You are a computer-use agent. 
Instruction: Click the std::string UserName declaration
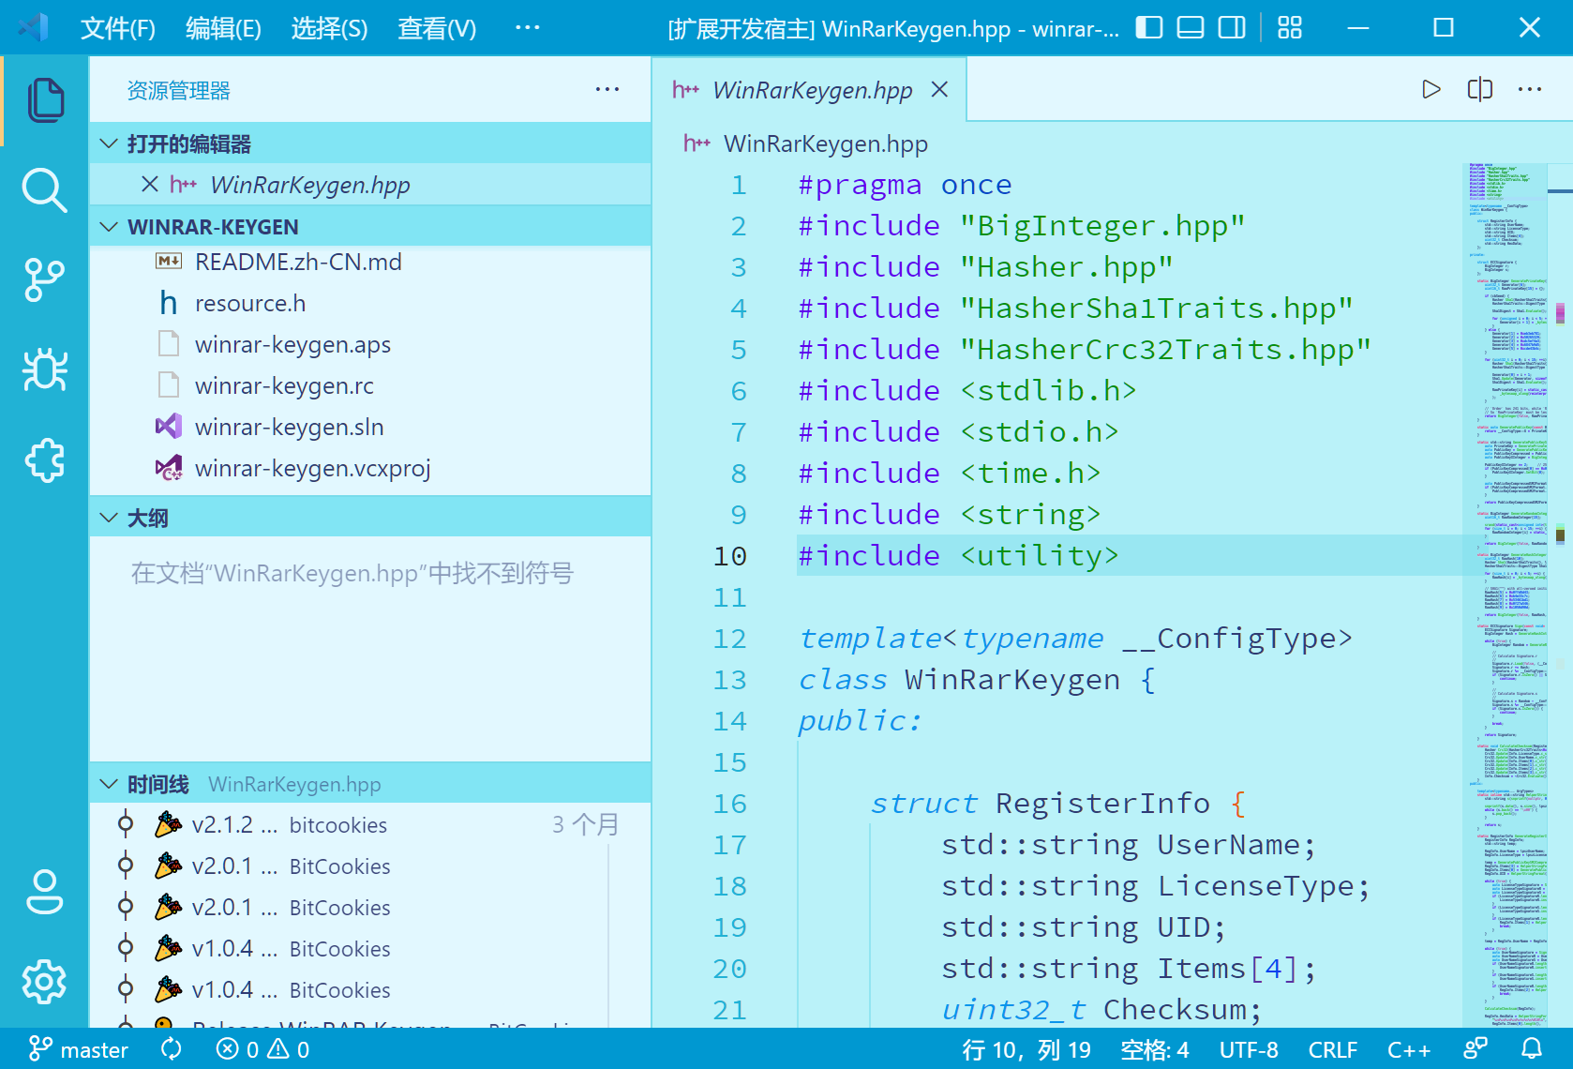(x=1129, y=845)
